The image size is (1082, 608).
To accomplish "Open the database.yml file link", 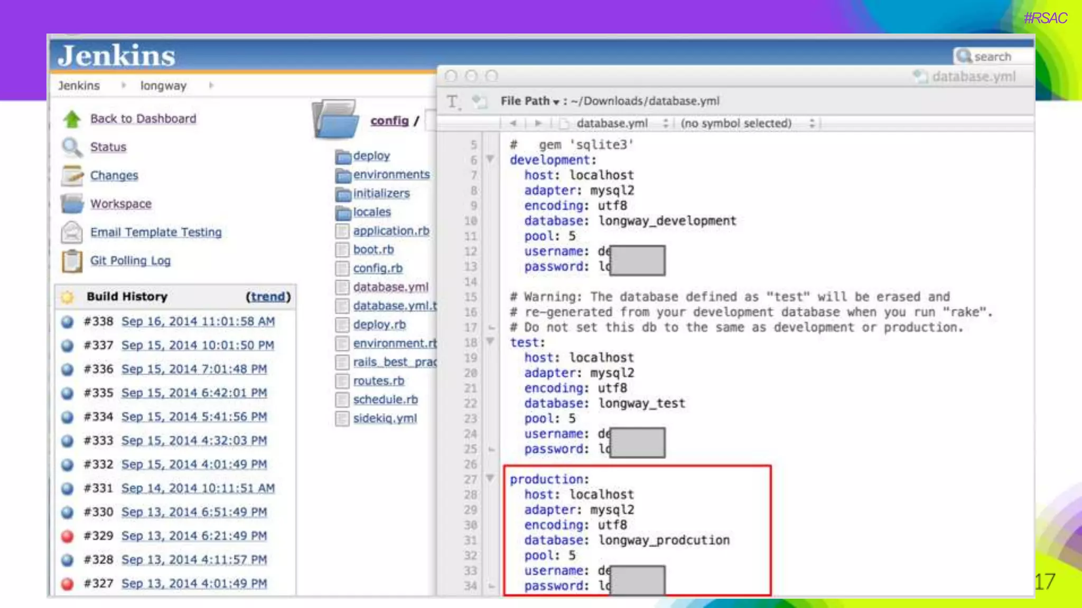I will [390, 287].
